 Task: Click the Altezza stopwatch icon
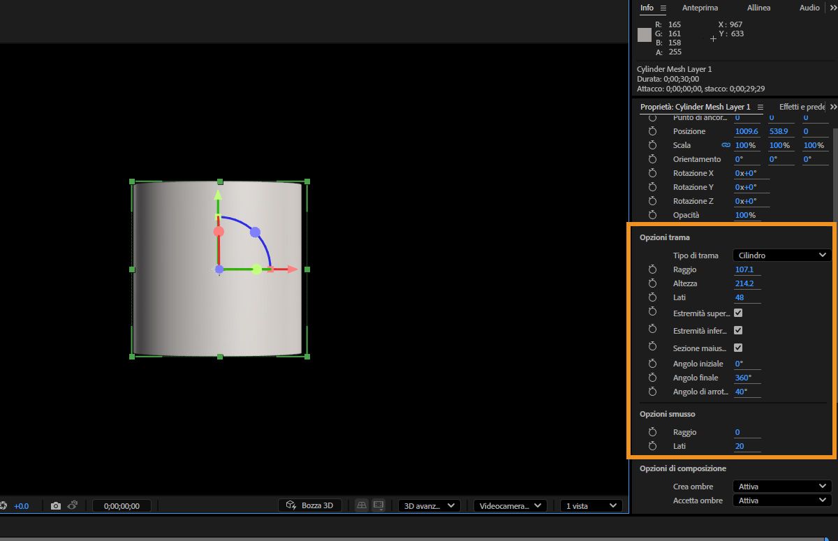[x=653, y=283]
